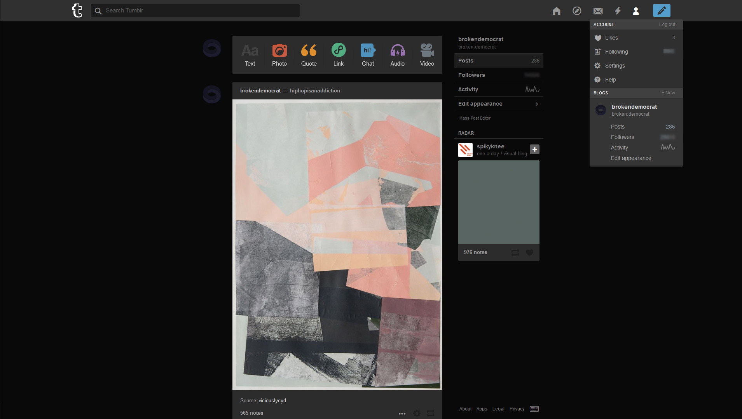
Task: Select Activity in the blogs dropdown
Action: (x=643, y=148)
